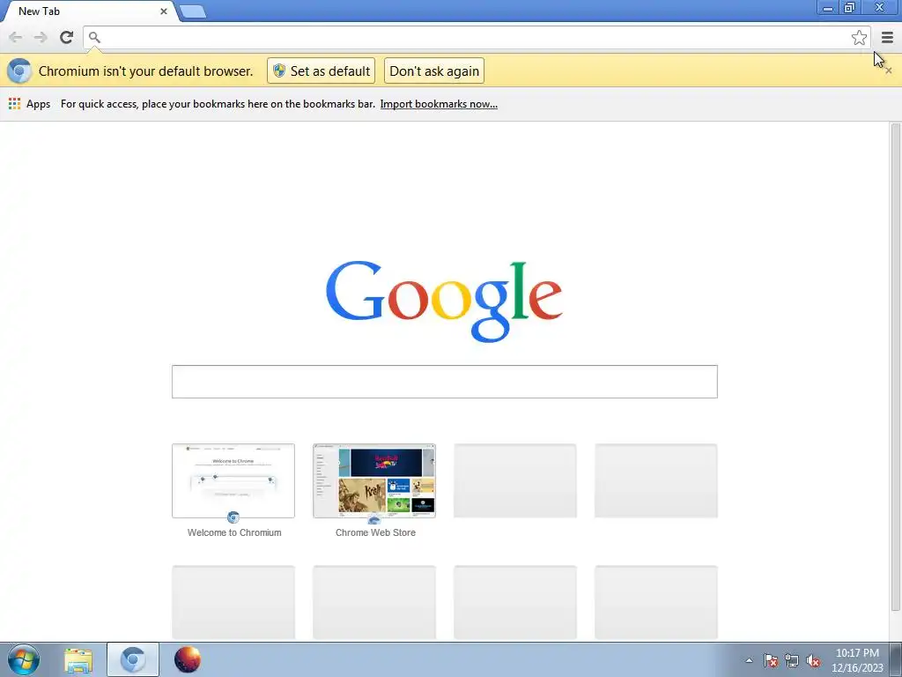The height and width of the screenshot is (677, 902).
Task: Launch the orange globe browser taskbar icon
Action: (188, 659)
